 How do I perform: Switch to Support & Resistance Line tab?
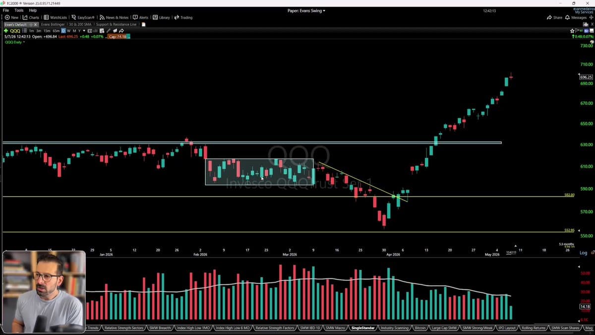[x=116, y=24]
